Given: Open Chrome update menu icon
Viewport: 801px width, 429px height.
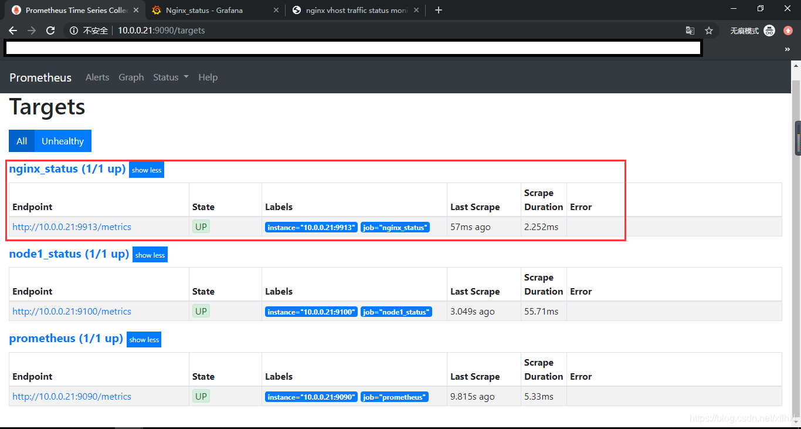Looking at the screenshot, I should point(788,31).
